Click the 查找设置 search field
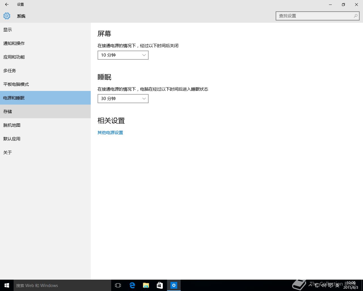The height and width of the screenshot is (291, 363). pos(317,16)
